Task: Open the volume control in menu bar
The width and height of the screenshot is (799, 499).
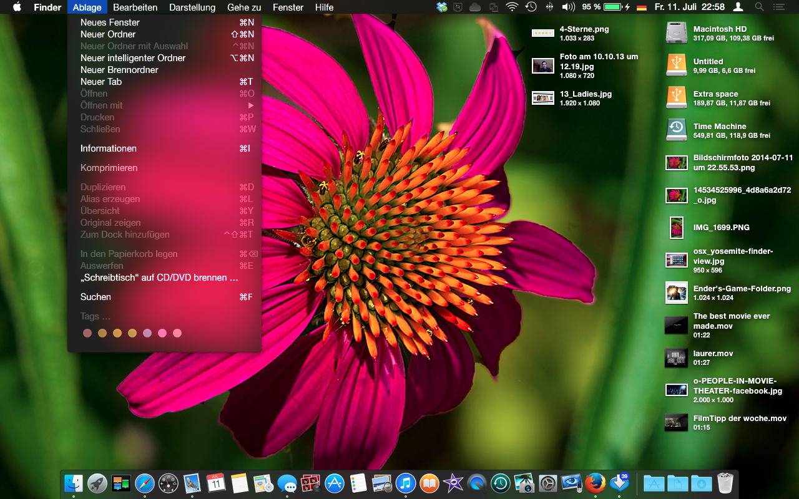Action: pos(568,7)
